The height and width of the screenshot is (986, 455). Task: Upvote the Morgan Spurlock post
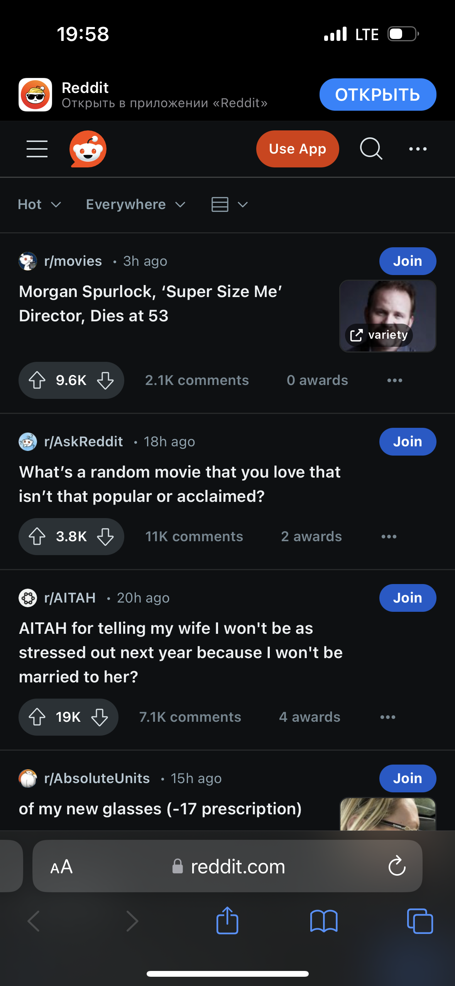coord(37,380)
